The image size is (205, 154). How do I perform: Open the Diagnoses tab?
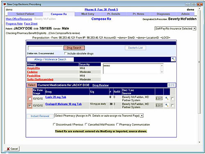click(x=163, y=14)
